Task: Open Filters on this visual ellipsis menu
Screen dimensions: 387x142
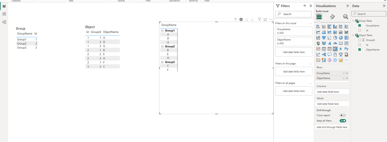Action: point(311,23)
